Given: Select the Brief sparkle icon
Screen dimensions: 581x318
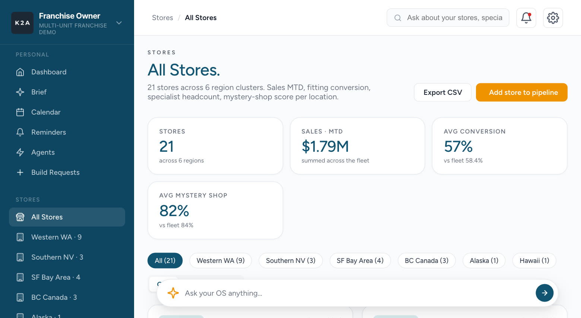Looking at the screenshot, I should tap(20, 92).
